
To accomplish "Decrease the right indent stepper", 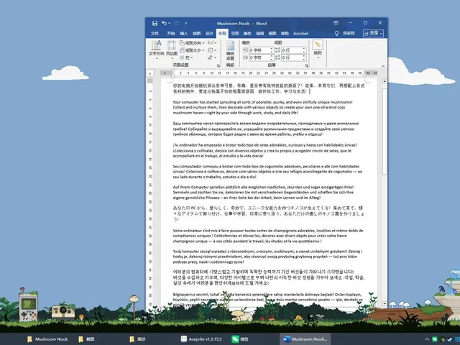I will coord(272,60).
